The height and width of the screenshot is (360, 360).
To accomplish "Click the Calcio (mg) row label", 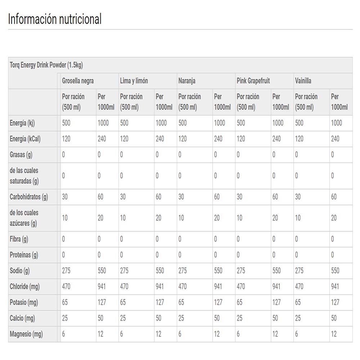I will point(22,319).
